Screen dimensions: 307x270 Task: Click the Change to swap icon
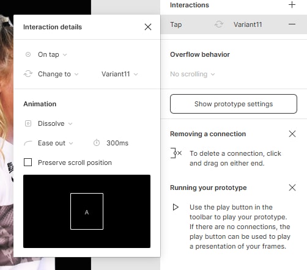coord(28,74)
